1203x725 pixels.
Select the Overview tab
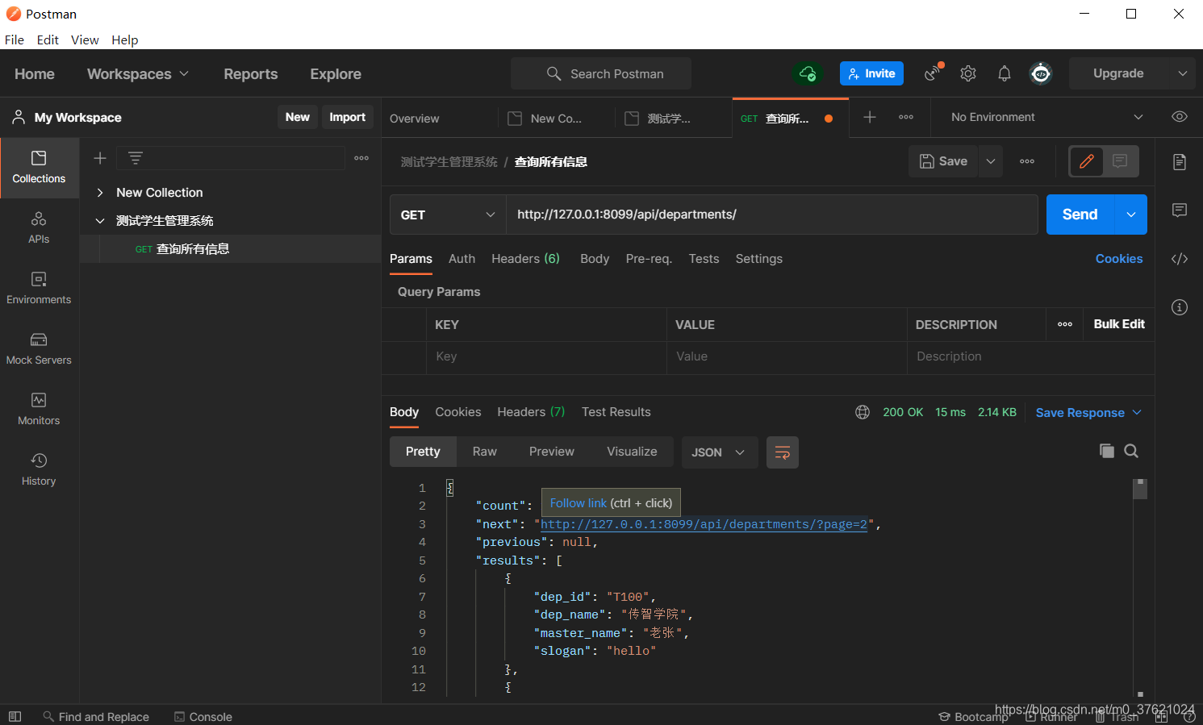pyautogui.click(x=415, y=119)
